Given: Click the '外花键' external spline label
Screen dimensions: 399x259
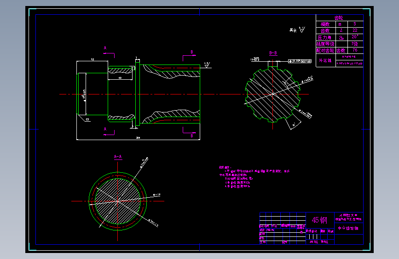Looking at the screenshot, I should (325, 60).
